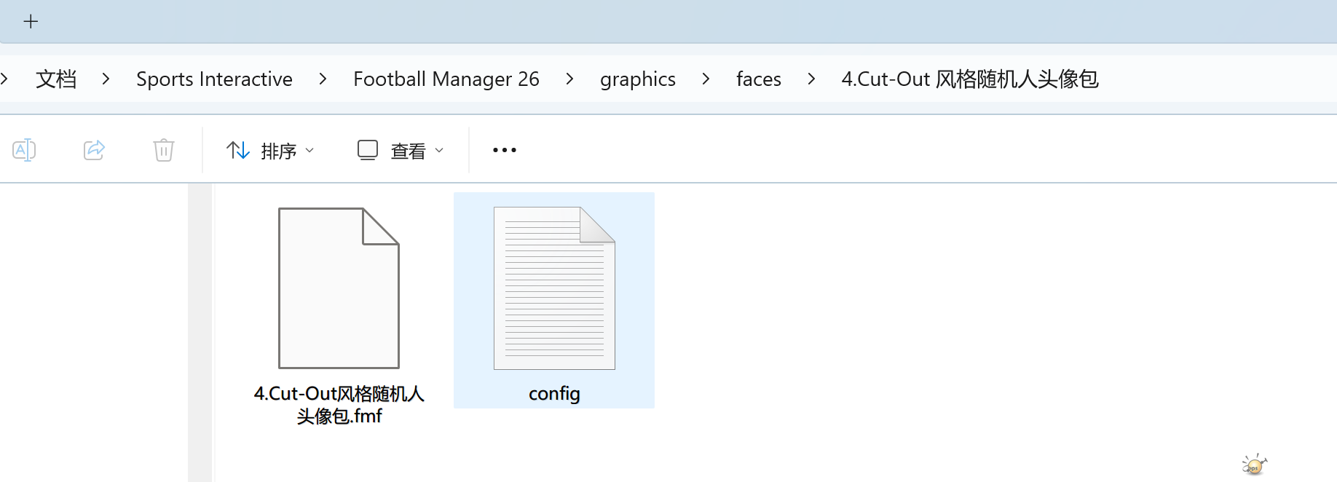Open the 查看 view options dropdown
This screenshot has width=1337, height=482.
click(x=411, y=150)
